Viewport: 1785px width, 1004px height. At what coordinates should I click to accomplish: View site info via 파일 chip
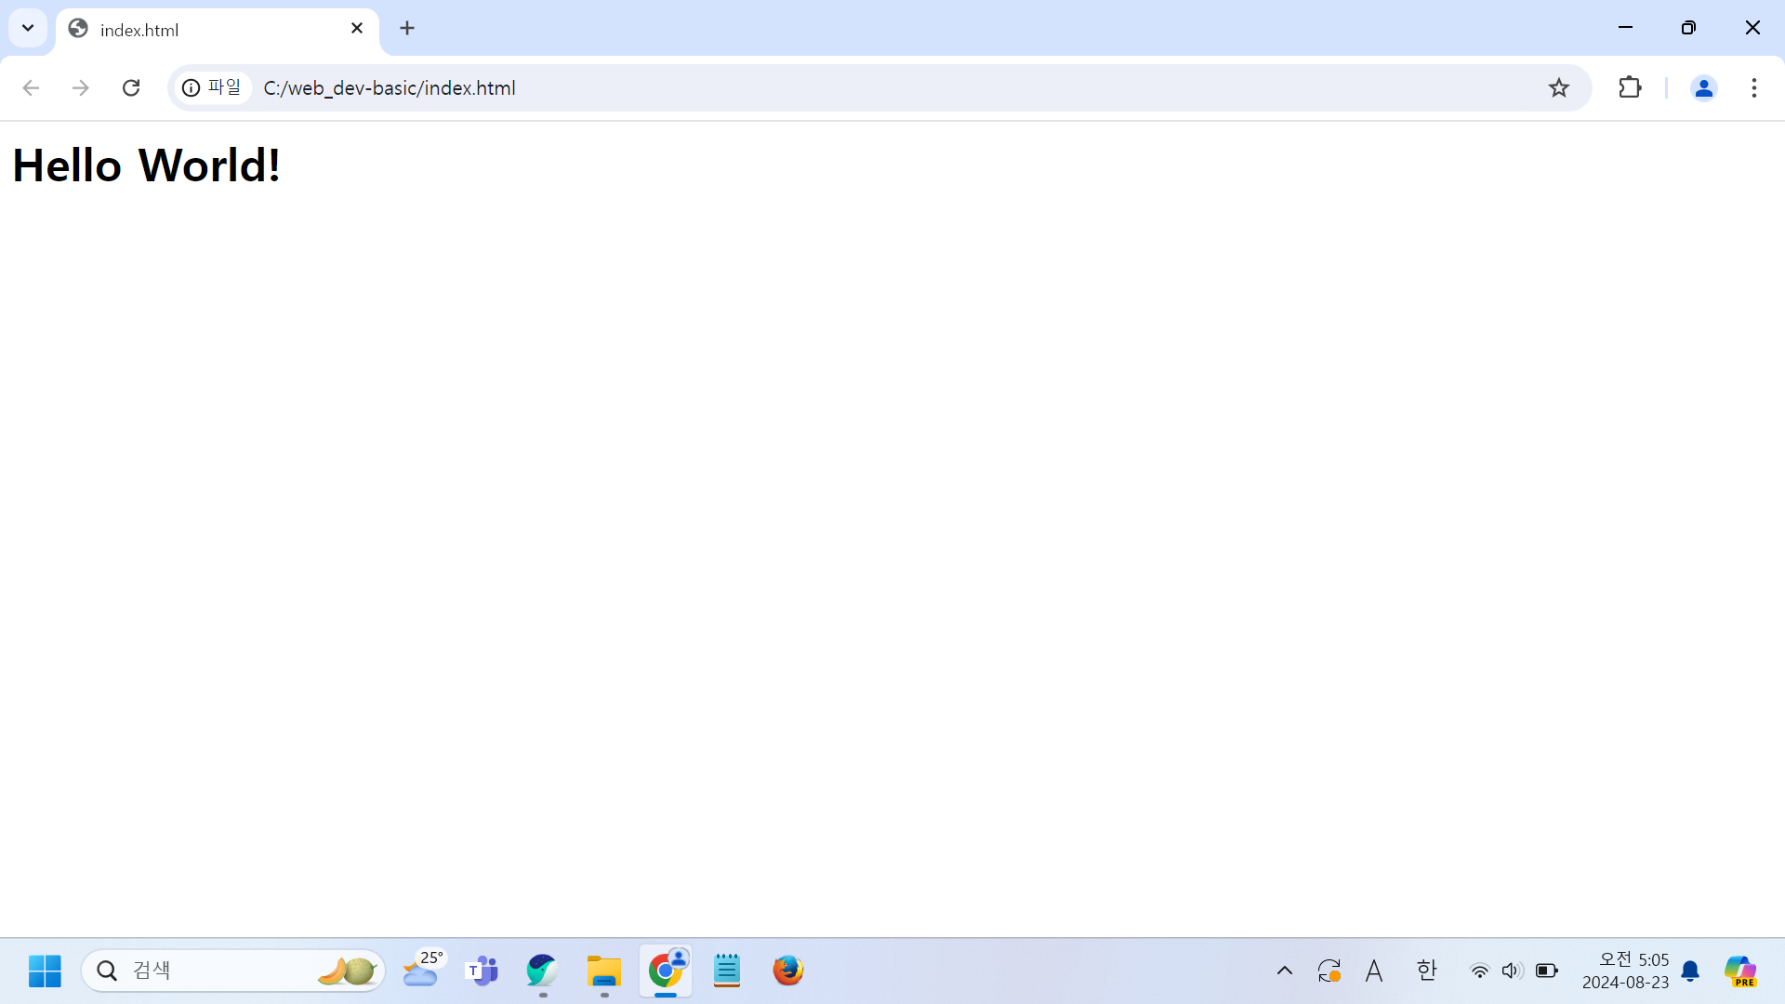coord(212,87)
